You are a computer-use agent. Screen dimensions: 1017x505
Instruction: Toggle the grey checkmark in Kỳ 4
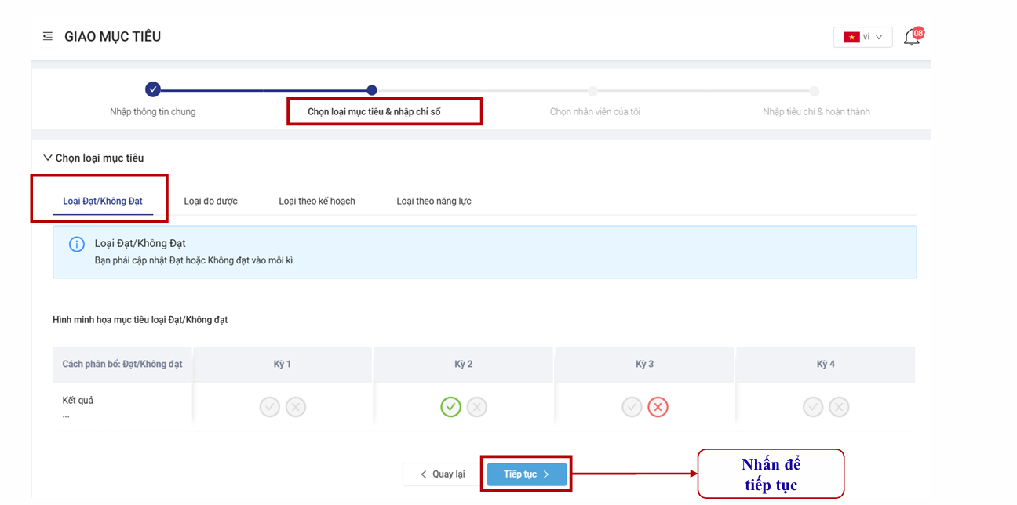[x=813, y=407]
